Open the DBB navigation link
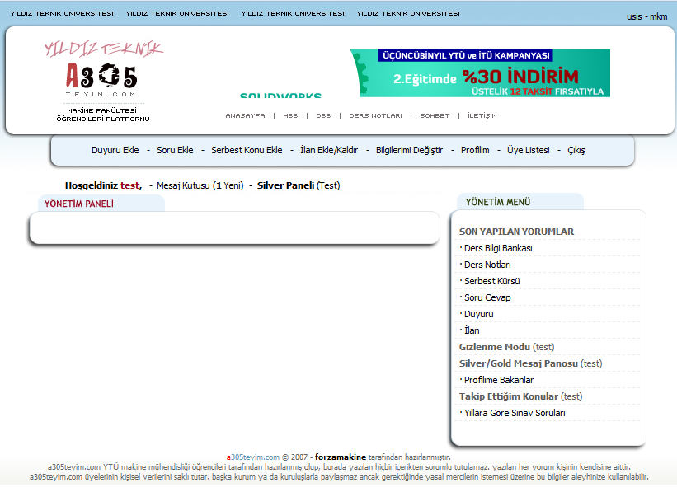677x487 pixels. click(x=323, y=115)
